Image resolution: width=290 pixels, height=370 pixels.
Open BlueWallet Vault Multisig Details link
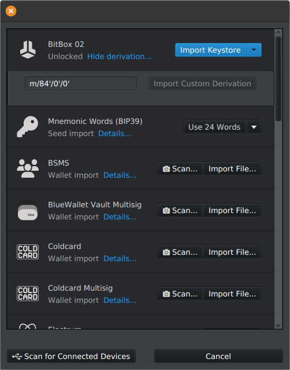tap(120, 217)
